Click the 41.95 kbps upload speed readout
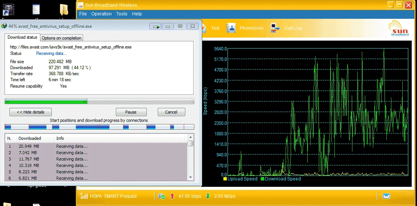The image size is (417, 206). coord(189,196)
